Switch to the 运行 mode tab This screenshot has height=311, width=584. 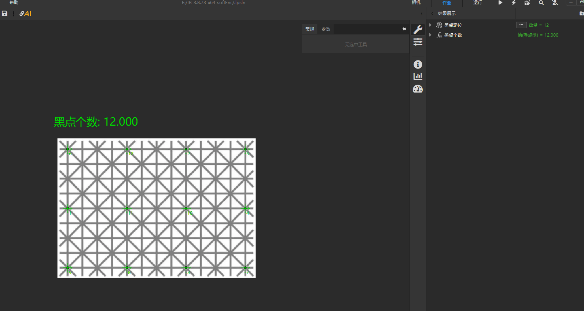477,3
